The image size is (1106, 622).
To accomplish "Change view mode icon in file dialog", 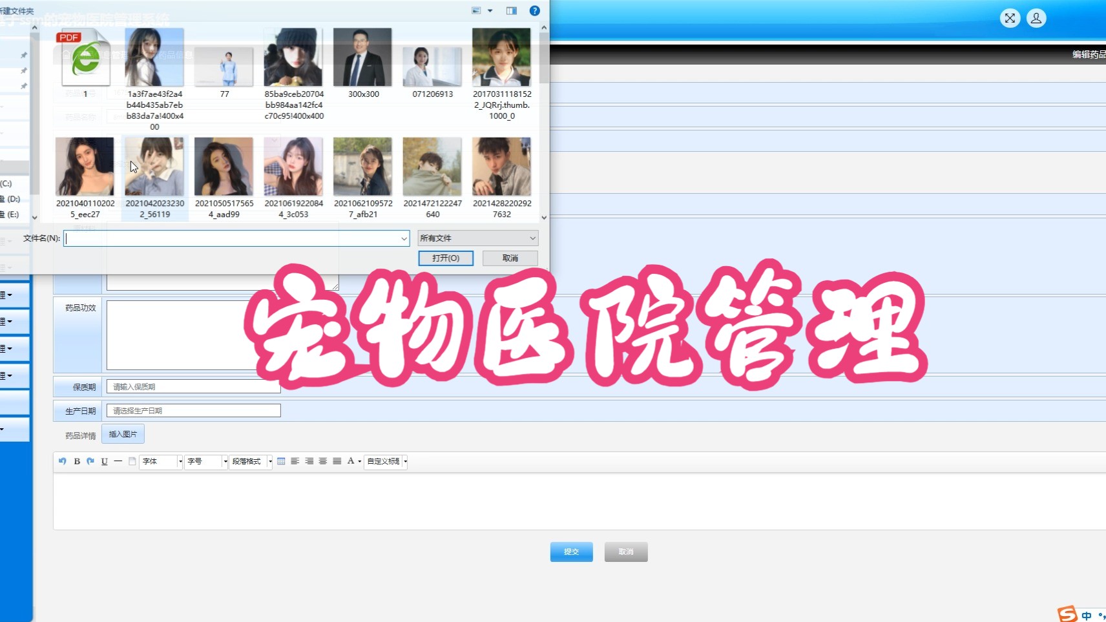I will coord(477,10).
